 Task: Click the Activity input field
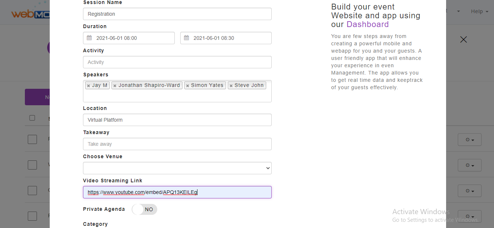click(177, 62)
